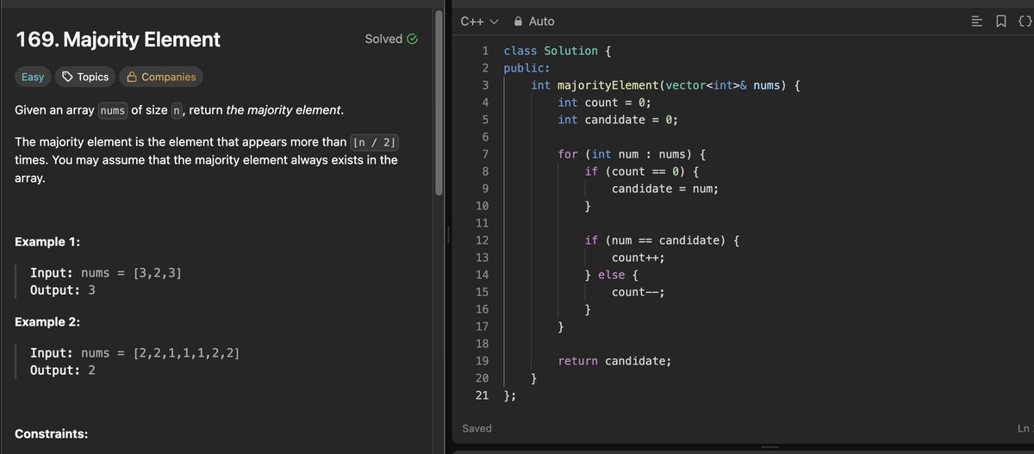Click the 'Saved' status text below the editor

point(477,428)
